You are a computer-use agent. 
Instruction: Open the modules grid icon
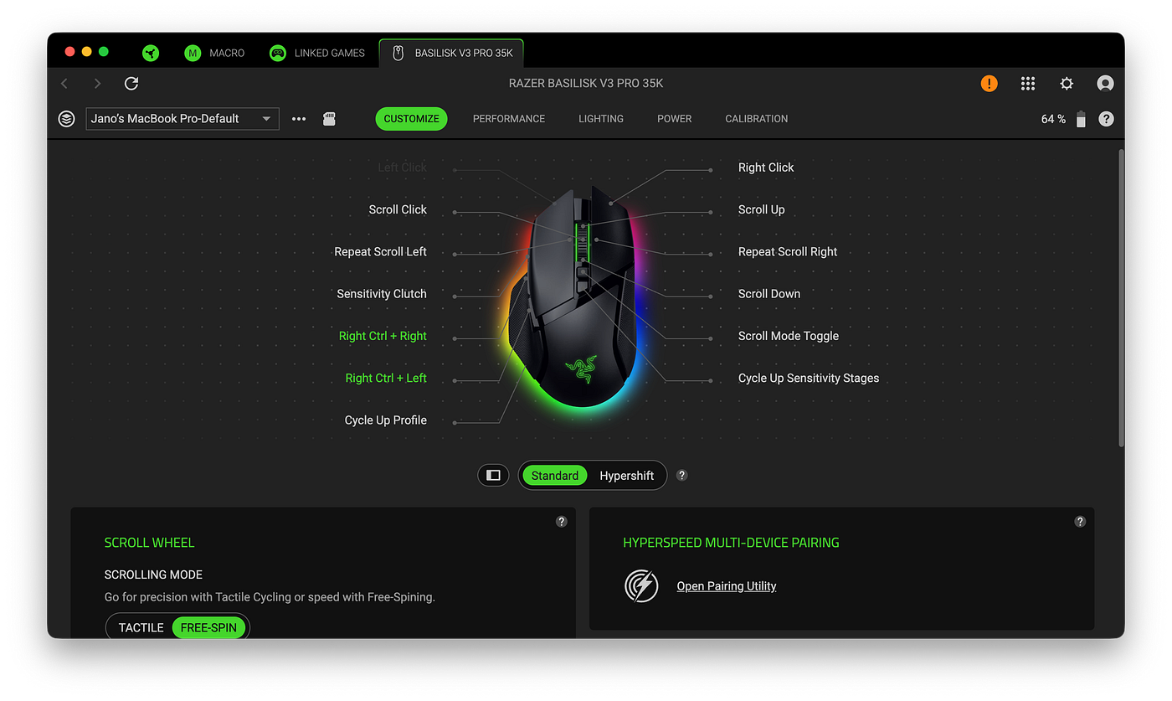click(1028, 83)
